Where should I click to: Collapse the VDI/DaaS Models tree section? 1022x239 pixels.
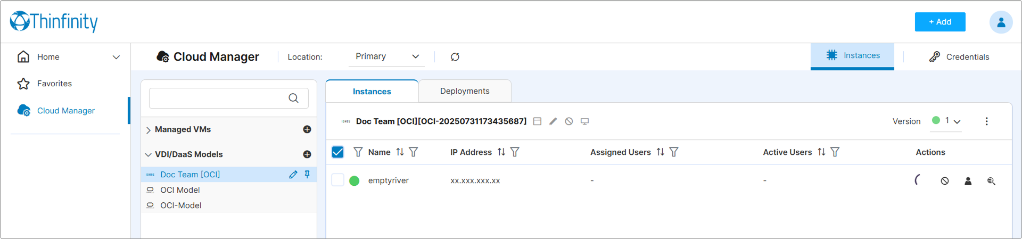pos(149,155)
